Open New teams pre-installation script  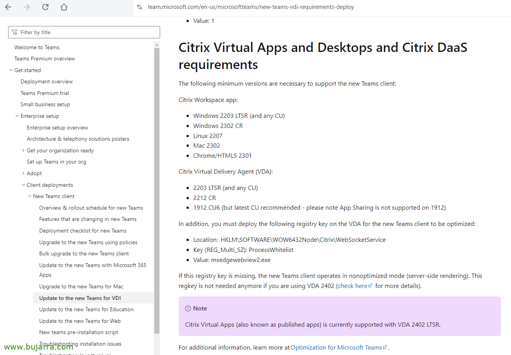79,332
